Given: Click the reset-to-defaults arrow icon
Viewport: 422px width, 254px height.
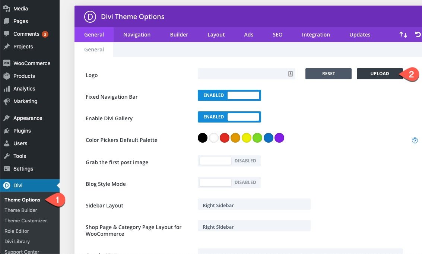Looking at the screenshot, I should [418, 34].
